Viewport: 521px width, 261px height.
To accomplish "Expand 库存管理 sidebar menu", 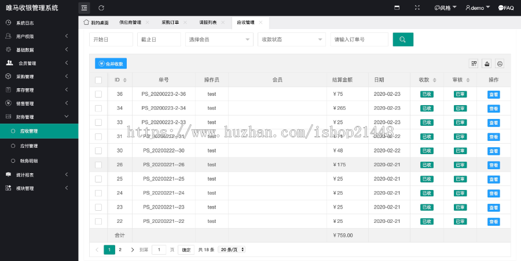I will [39, 90].
